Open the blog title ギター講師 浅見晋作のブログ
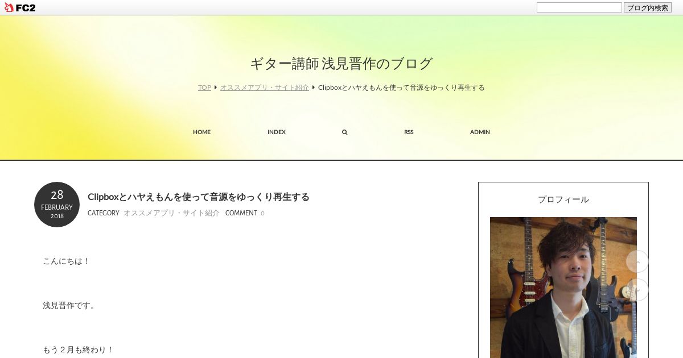The image size is (683, 358). (341, 64)
